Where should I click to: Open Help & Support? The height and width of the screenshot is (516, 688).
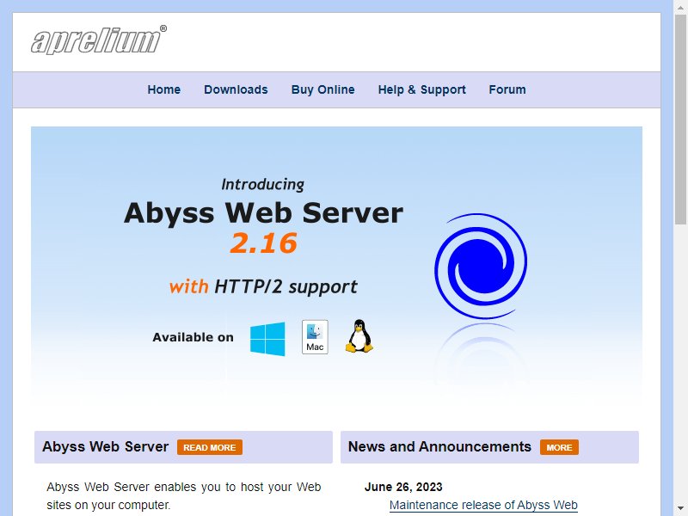pos(421,89)
